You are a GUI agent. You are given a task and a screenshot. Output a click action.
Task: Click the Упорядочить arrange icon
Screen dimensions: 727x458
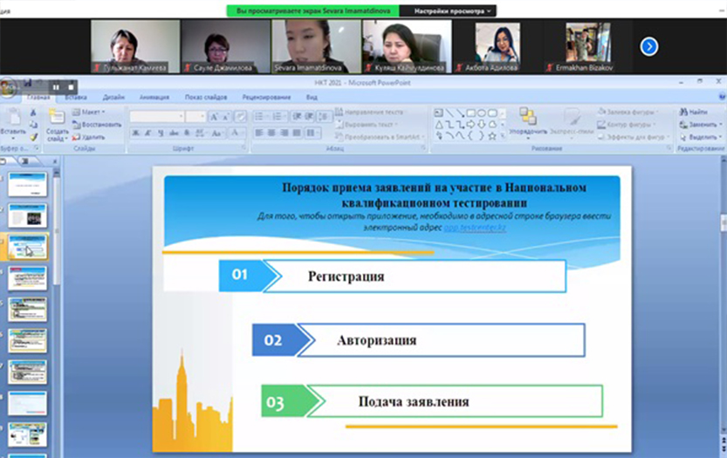coord(528,118)
